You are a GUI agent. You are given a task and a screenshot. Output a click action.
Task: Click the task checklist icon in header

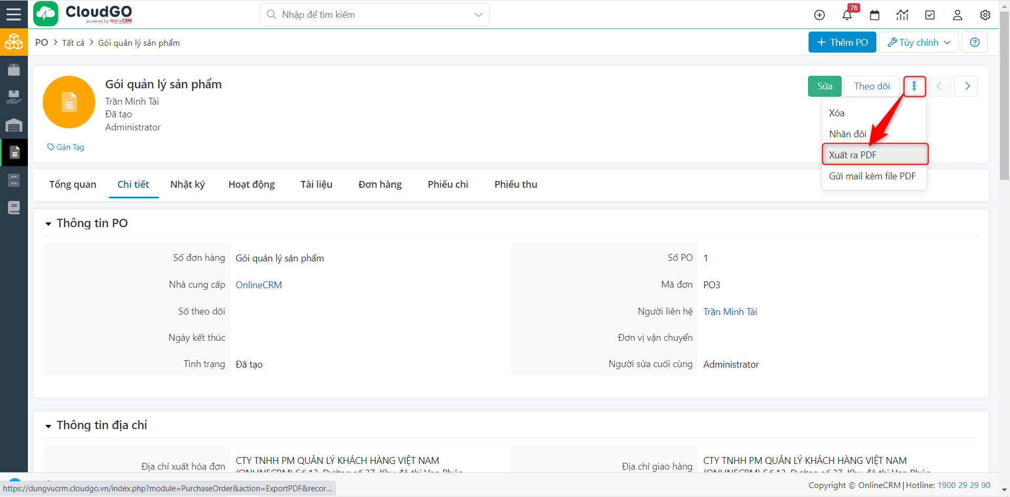(x=930, y=15)
